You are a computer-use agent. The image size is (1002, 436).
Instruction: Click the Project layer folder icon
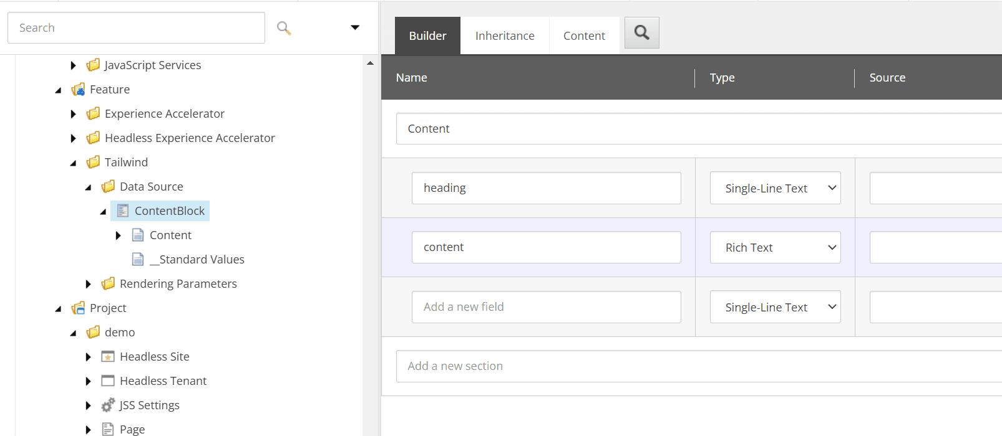[78, 308]
